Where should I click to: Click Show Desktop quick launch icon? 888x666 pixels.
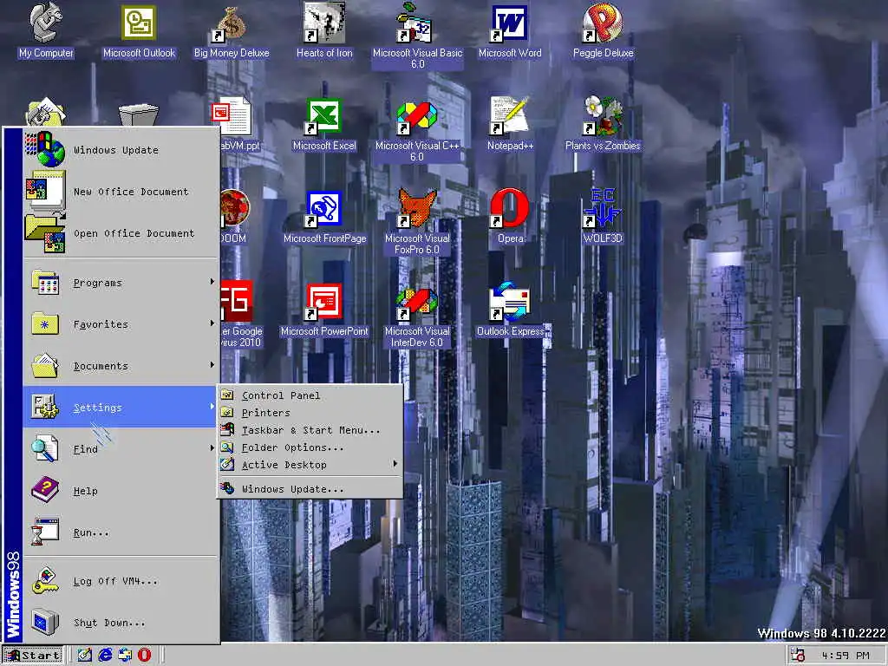tap(84, 655)
